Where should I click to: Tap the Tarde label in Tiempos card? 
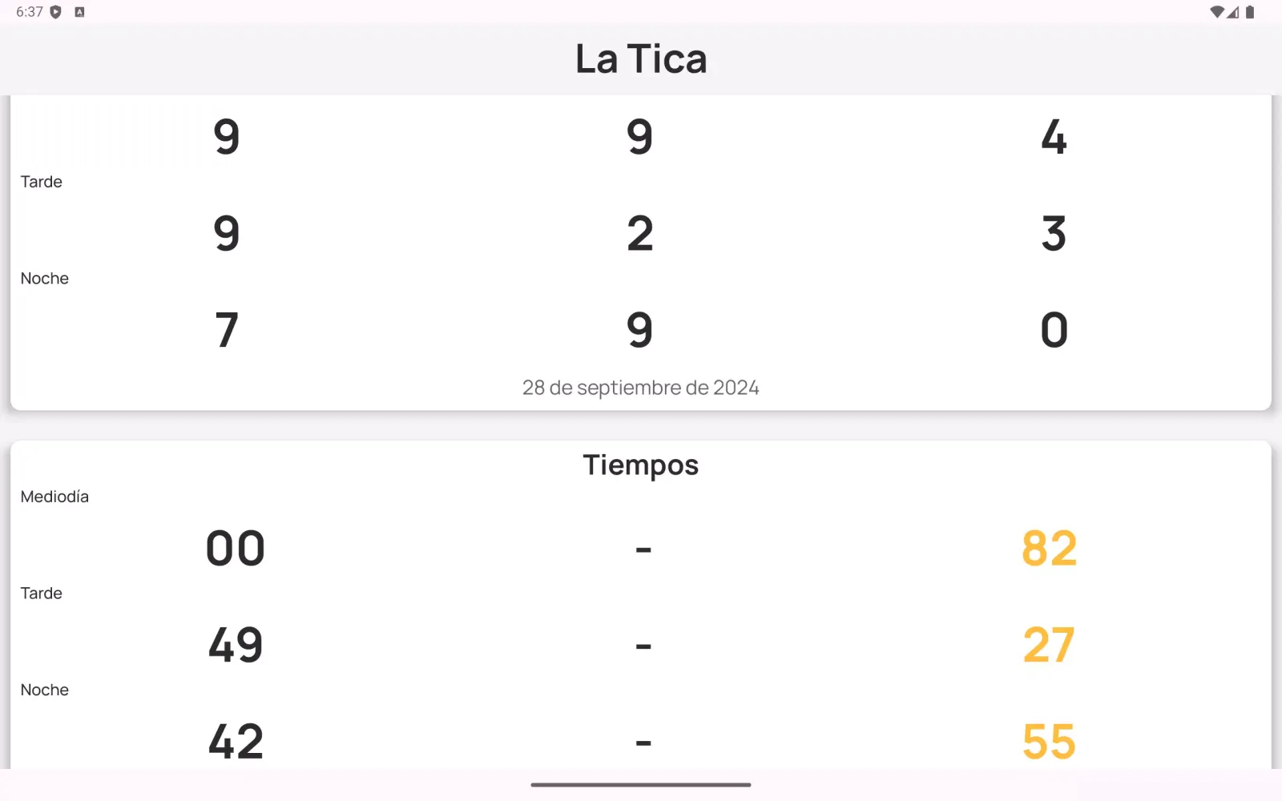coord(42,594)
